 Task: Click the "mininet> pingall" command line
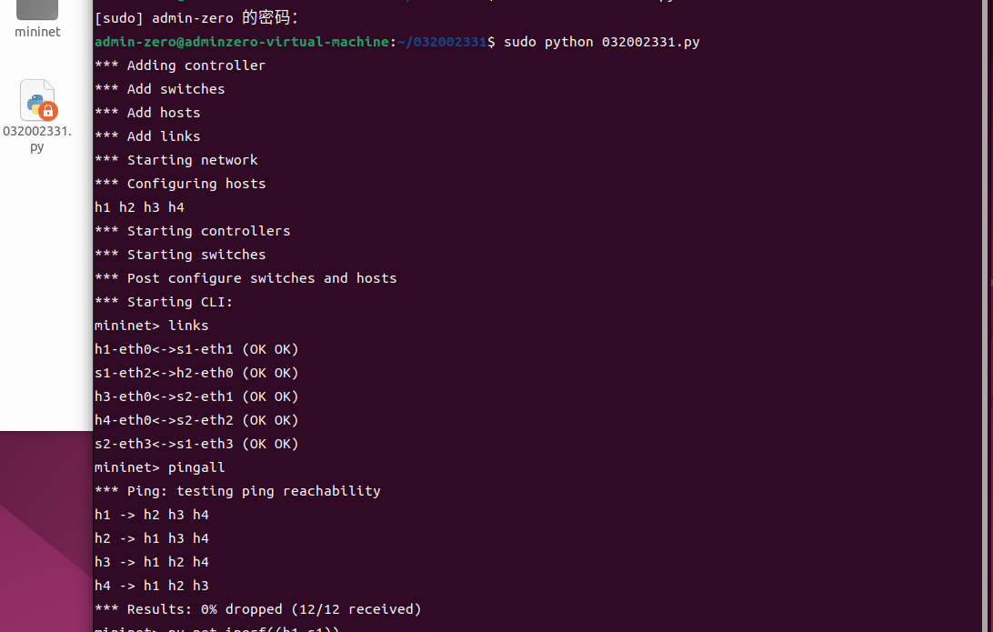[160, 467]
